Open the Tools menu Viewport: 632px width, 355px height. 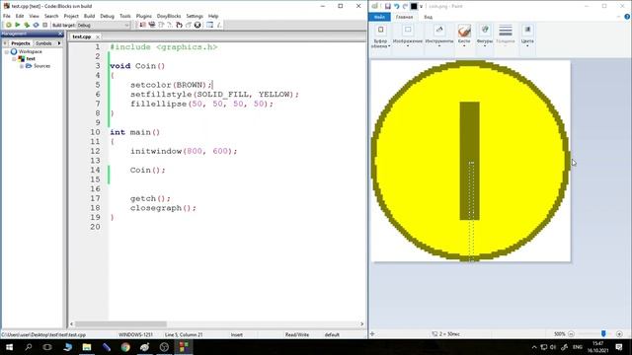[125, 16]
